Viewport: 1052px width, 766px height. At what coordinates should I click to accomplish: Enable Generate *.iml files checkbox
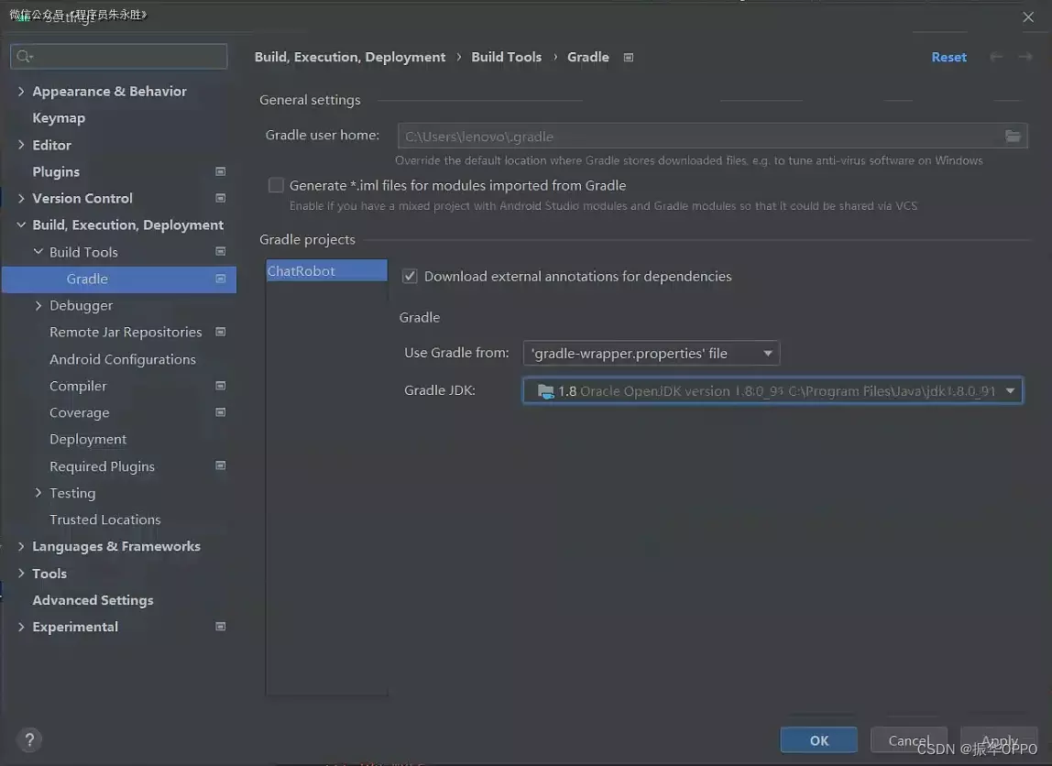click(x=276, y=185)
